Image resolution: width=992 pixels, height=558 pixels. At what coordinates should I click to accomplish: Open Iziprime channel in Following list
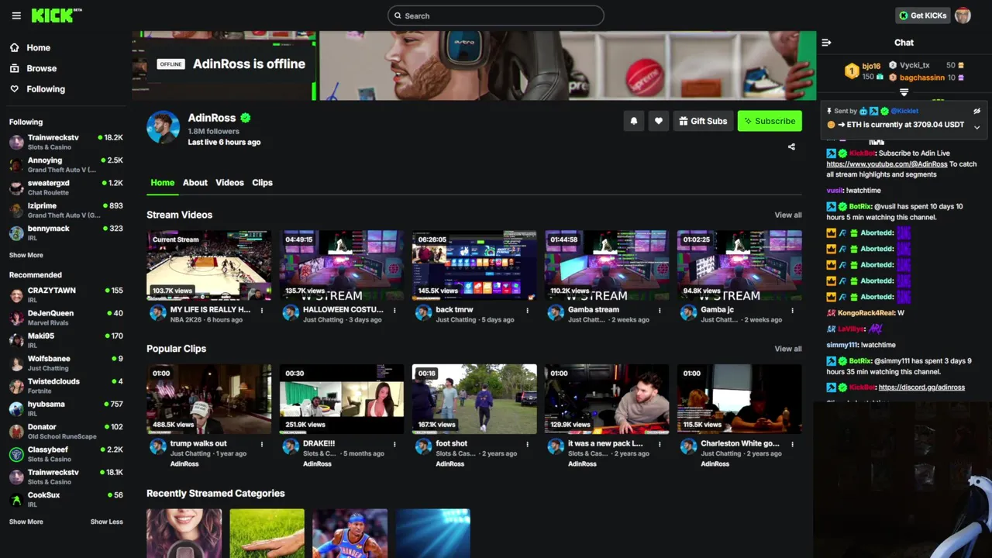click(66, 210)
